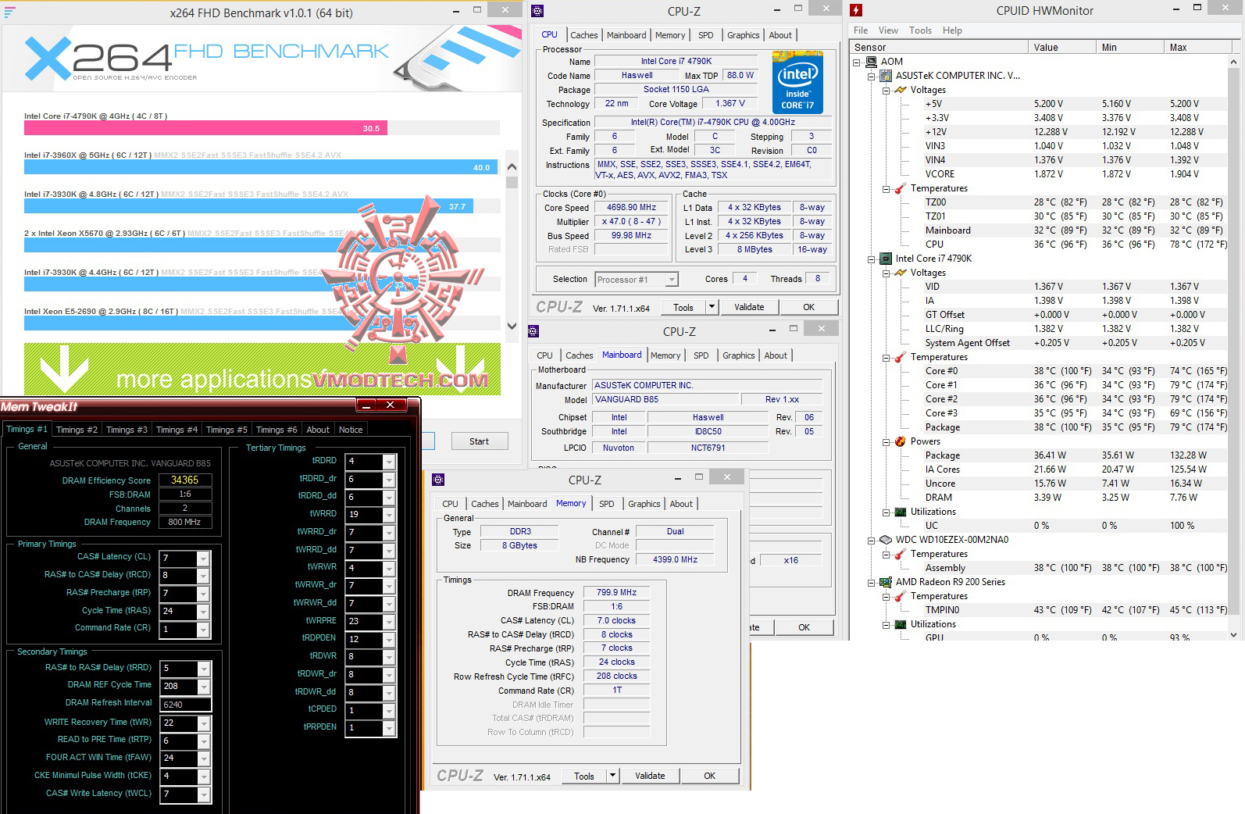
Task: Click the Start button in x264 Benchmark
Action: [480, 441]
